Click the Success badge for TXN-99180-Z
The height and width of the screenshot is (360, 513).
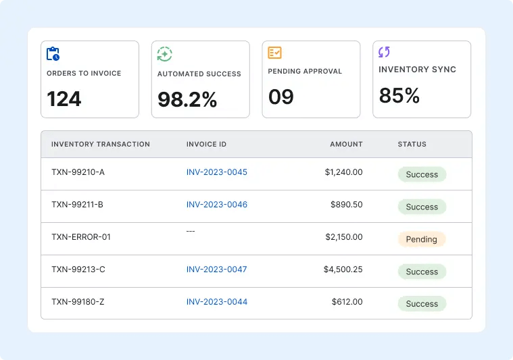click(422, 303)
